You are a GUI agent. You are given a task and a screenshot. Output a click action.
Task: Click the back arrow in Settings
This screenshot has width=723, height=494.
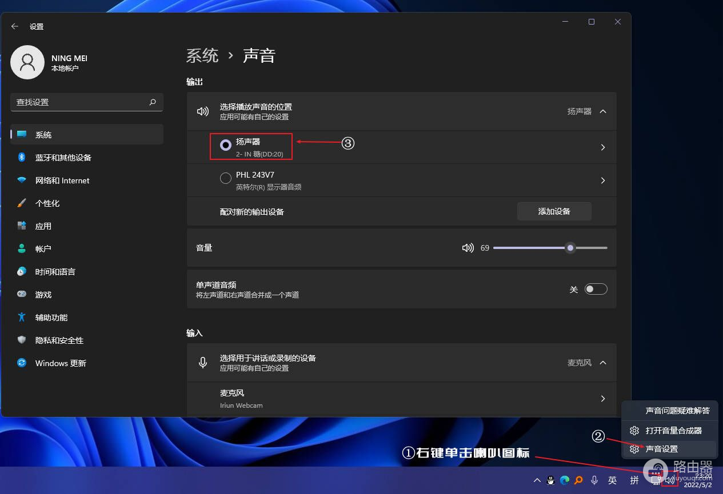(15, 26)
